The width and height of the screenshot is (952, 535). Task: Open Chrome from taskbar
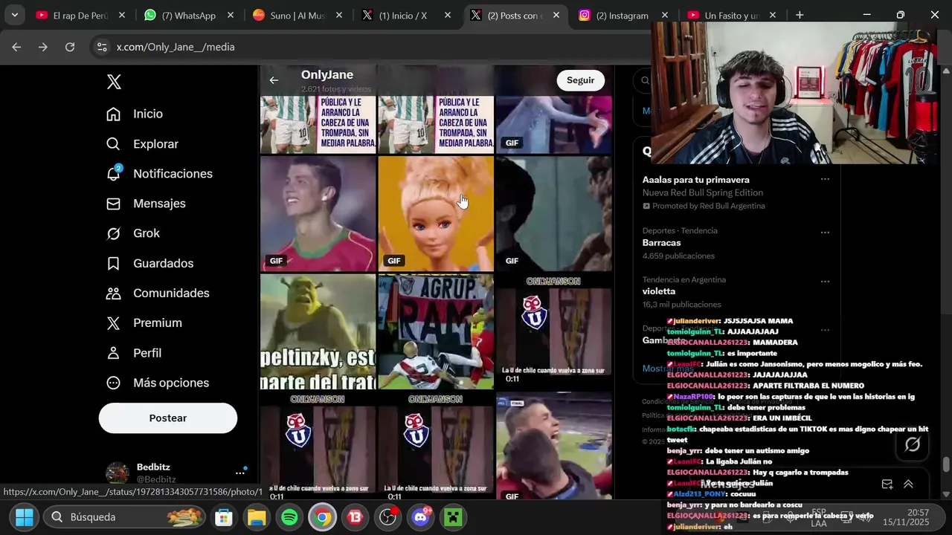[322, 517]
